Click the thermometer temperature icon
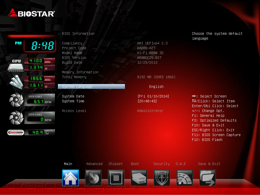The image size is (260, 195). [x=16, y=133]
